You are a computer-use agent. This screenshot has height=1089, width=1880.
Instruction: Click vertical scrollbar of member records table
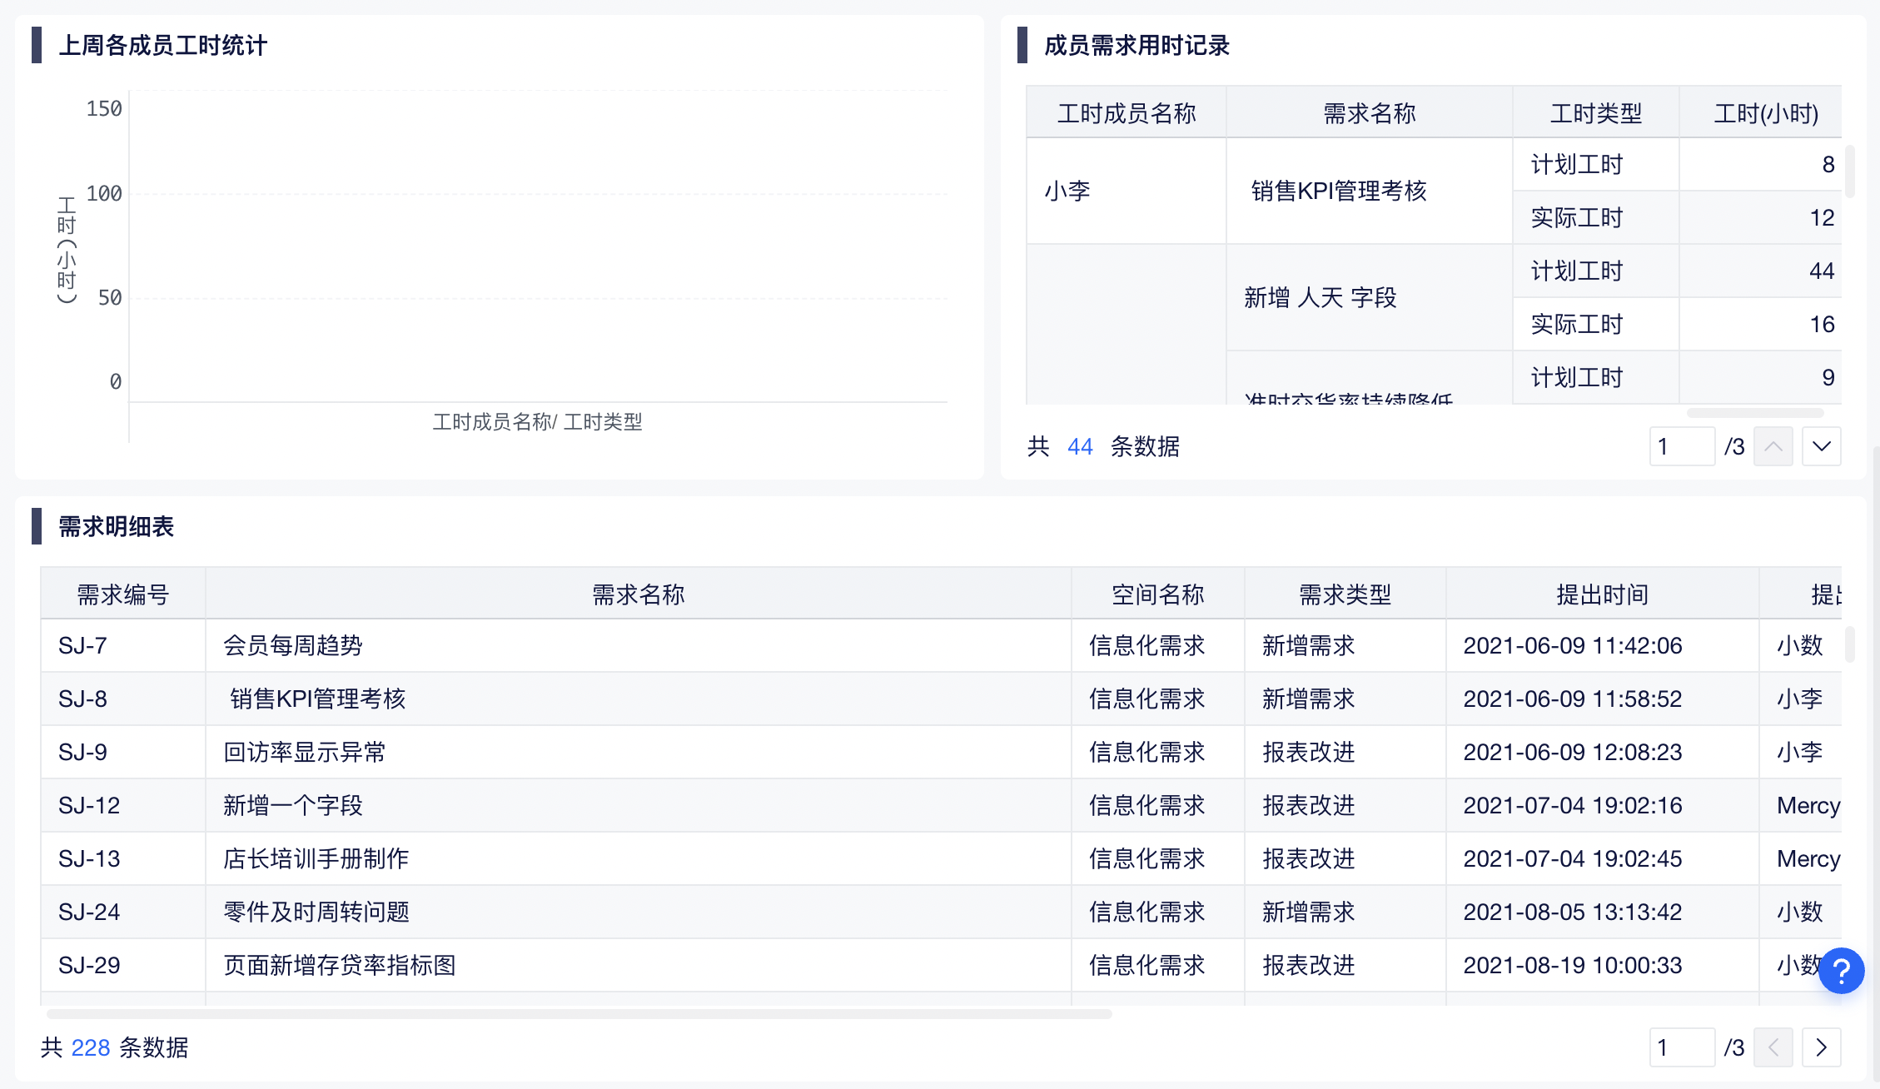1850,172
